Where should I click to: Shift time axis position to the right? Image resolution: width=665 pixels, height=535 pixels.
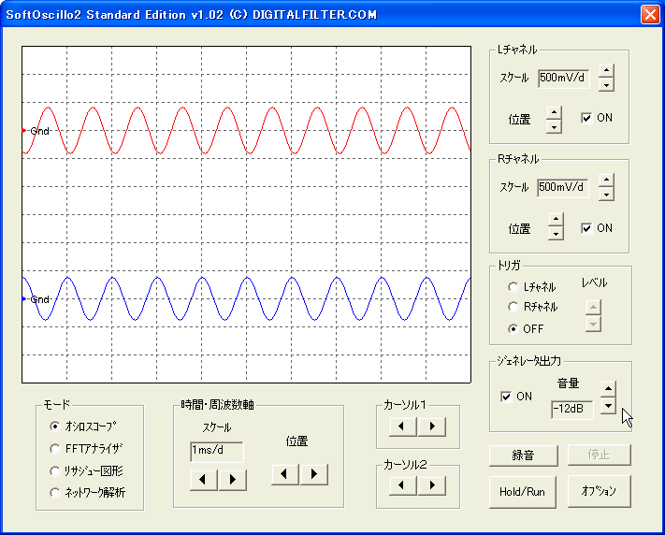click(314, 474)
